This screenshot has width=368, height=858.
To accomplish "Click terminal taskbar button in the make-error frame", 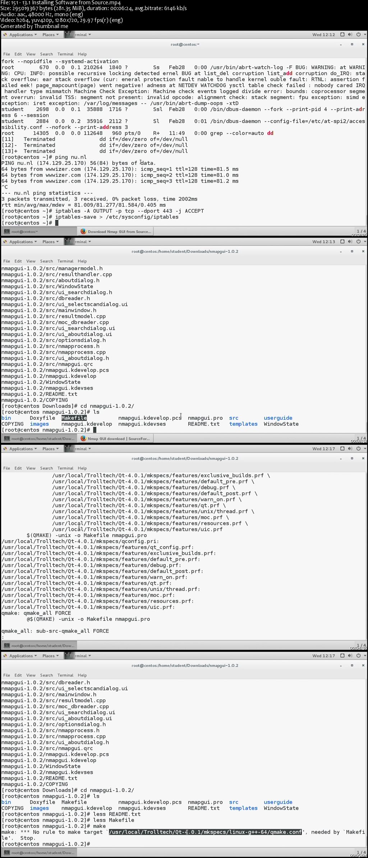I will [x=40, y=853].
